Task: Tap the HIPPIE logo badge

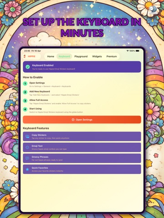Action: (31, 56)
